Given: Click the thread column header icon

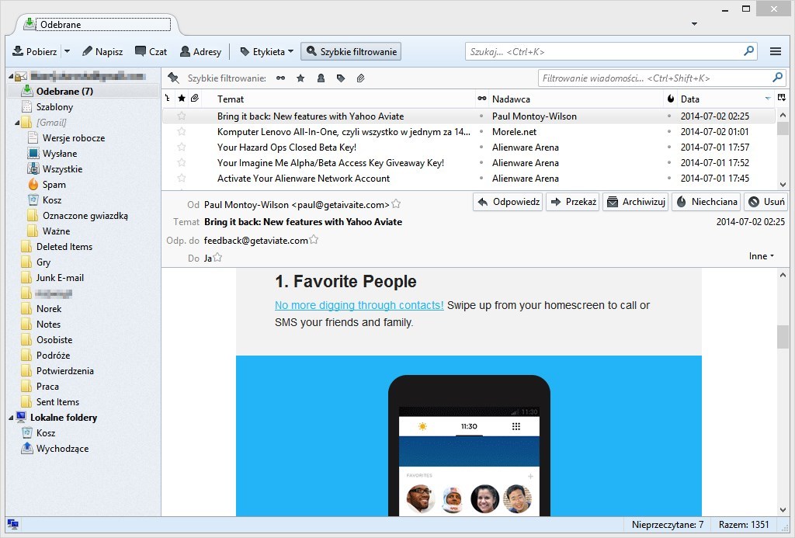Looking at the screenshot, I should pos(168,99).
